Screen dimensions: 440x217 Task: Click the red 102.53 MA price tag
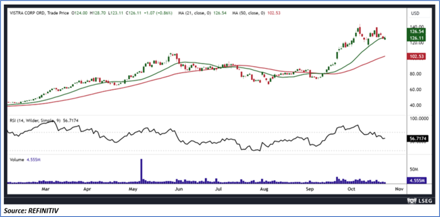pyautogui.click(x=416, y=57)
